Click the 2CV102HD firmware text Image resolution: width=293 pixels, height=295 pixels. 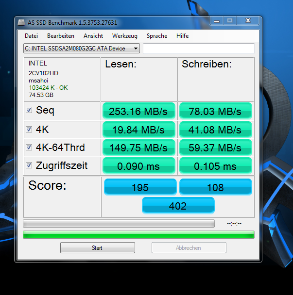pos(44,73)
